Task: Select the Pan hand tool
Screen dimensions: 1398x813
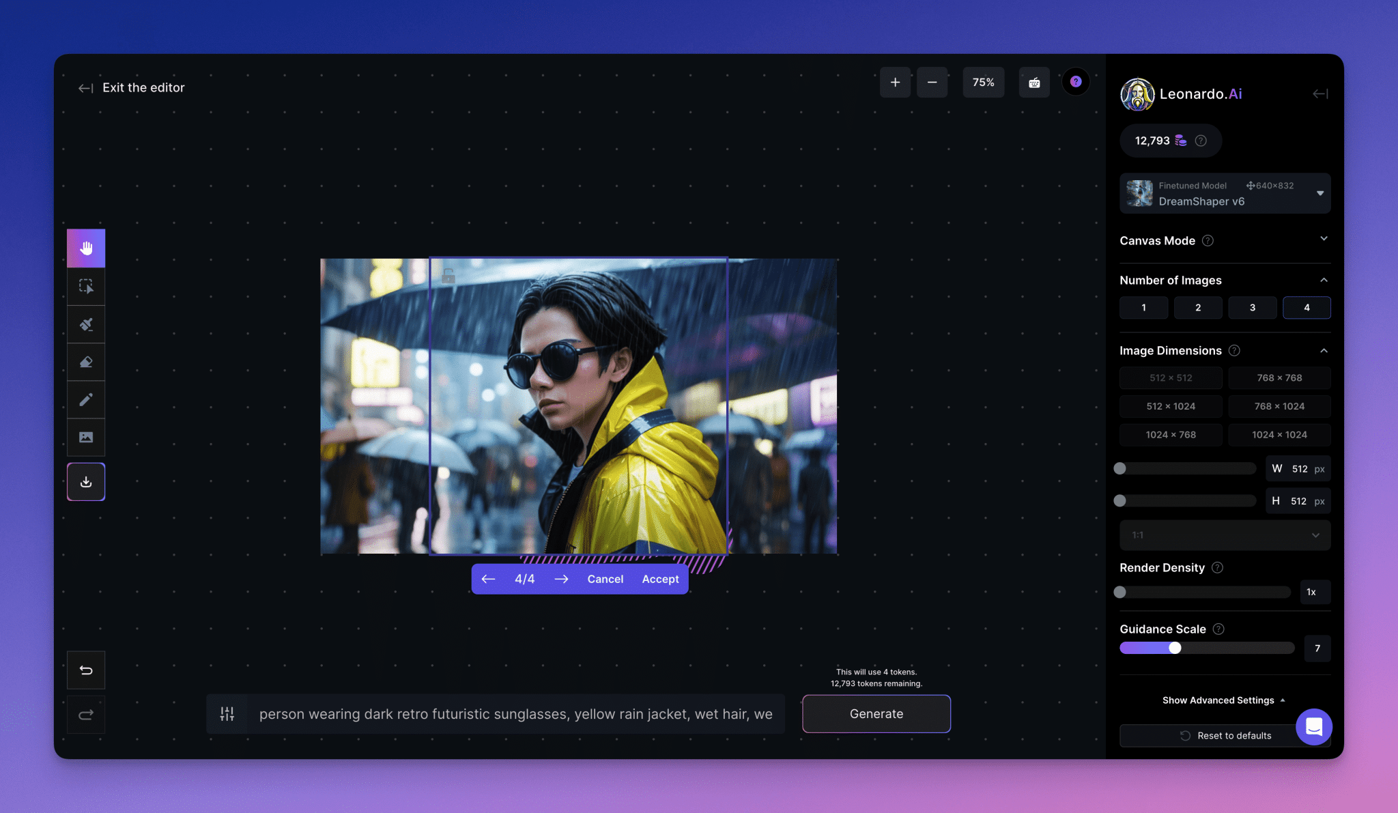Action: point(86,248)
